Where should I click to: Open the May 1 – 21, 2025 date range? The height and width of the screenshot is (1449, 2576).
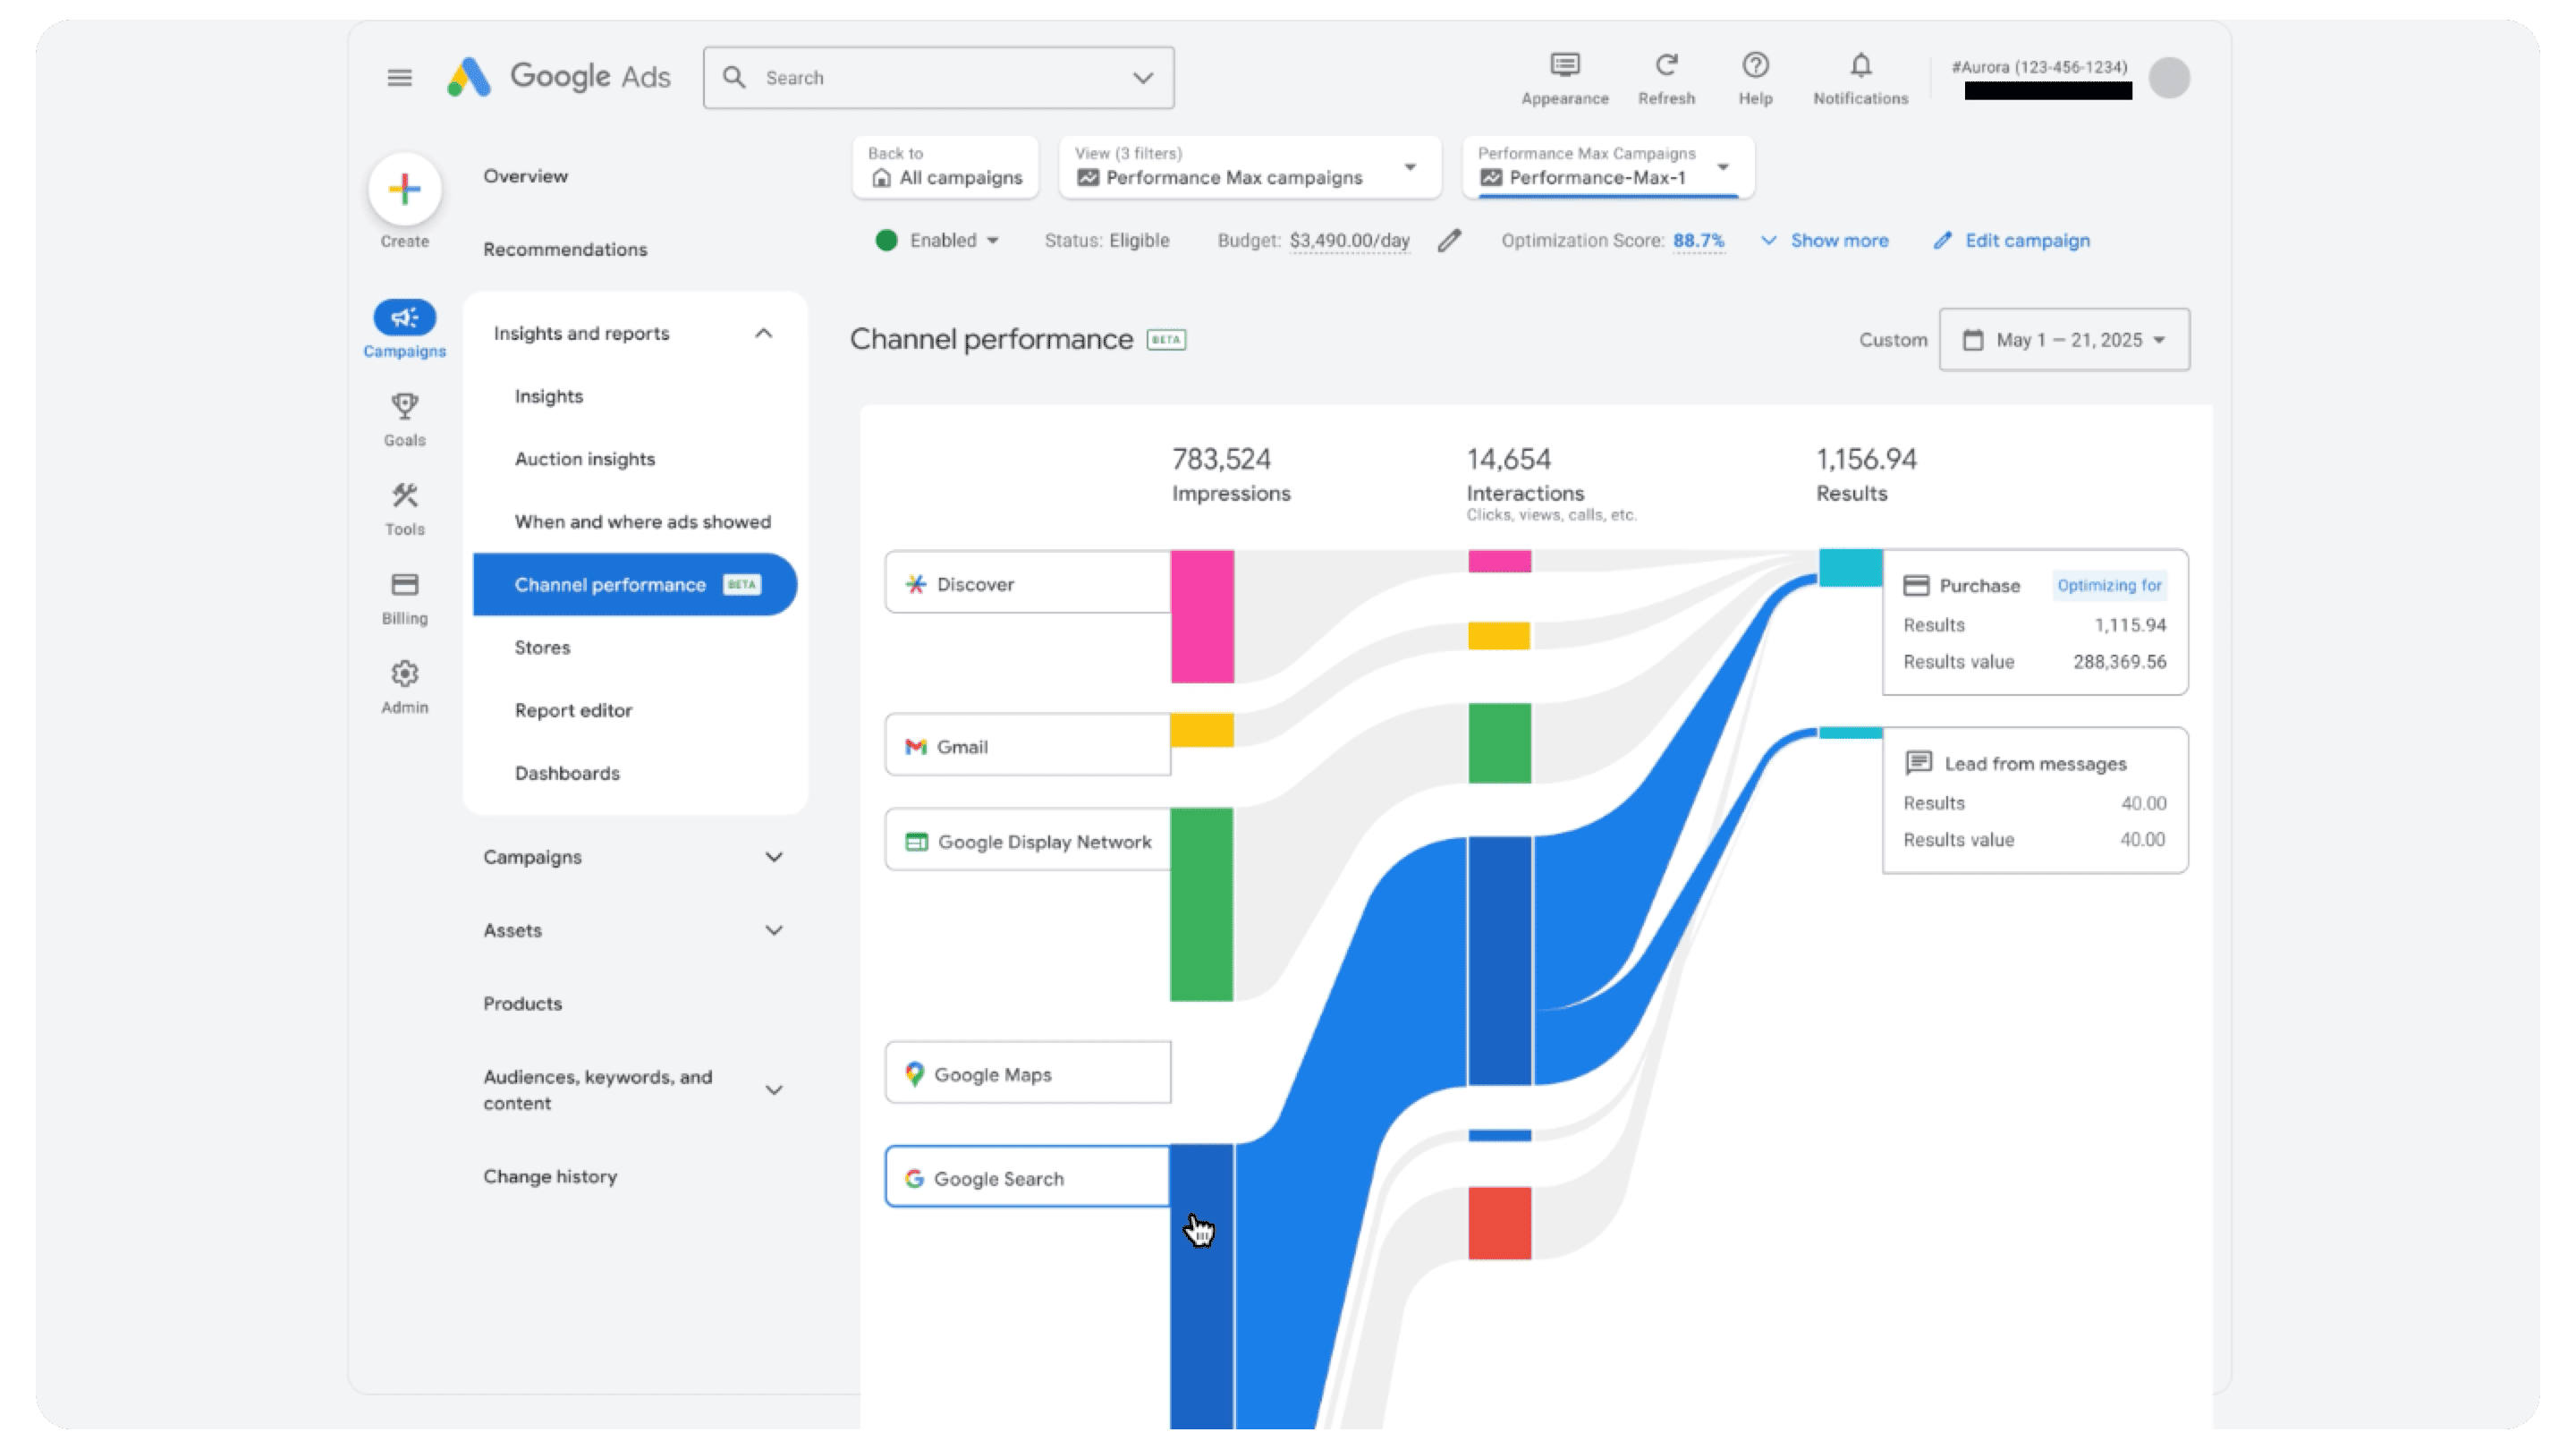pos(2064,340)
